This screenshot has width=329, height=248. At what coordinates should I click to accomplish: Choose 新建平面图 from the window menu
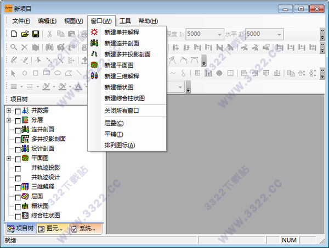pyautogui.click(x=119, y=65)
